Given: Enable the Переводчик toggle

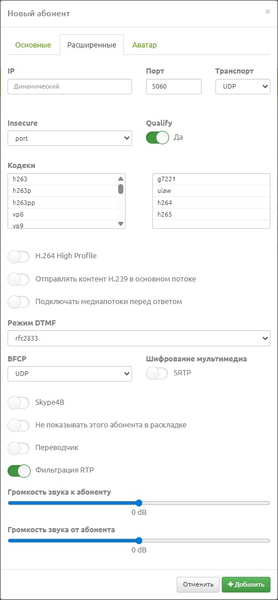Looking at the screenshot, I should [x=19, y=448].
